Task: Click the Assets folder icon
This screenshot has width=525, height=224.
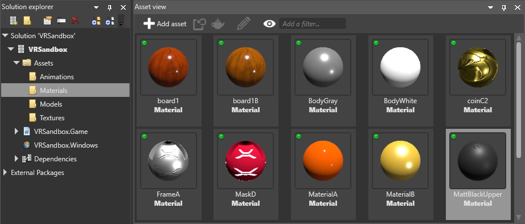Action: coord(26,63)
